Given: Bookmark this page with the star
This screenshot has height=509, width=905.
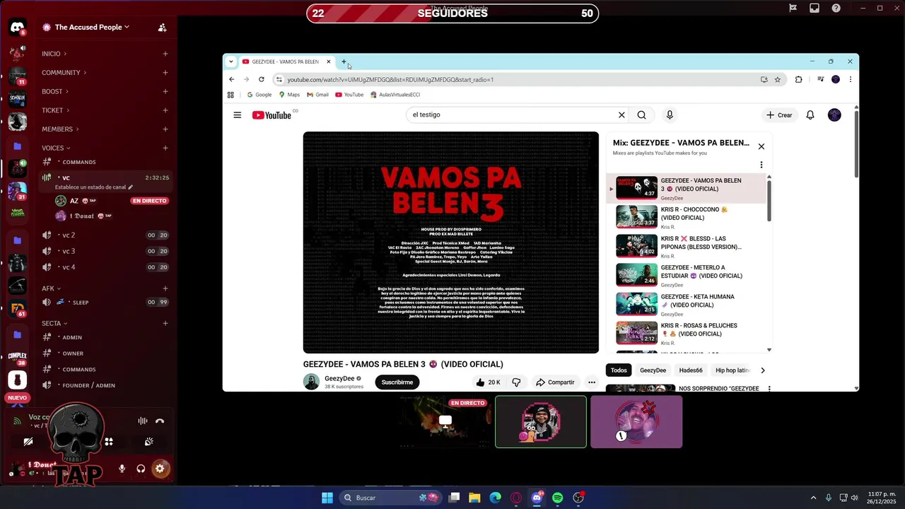Looking at the screenshot, I should pyautogui.click(x=778, y=79).
